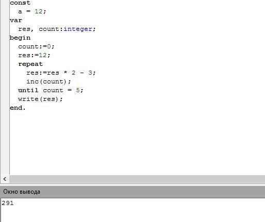Place cursor on the const keyword

pos(20,3)
